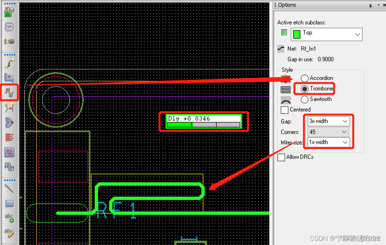This screenshot has width=386, height=245.
Task: Open the Corners 45 dropdown
Action: pyautogui.click(x=328, y=132)
